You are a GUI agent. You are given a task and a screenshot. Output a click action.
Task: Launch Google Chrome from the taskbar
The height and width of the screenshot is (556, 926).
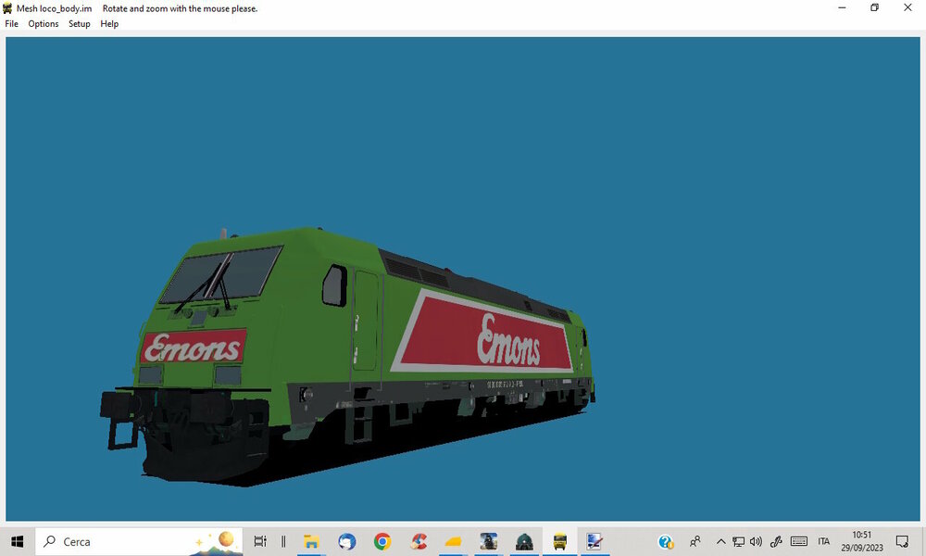382,541
